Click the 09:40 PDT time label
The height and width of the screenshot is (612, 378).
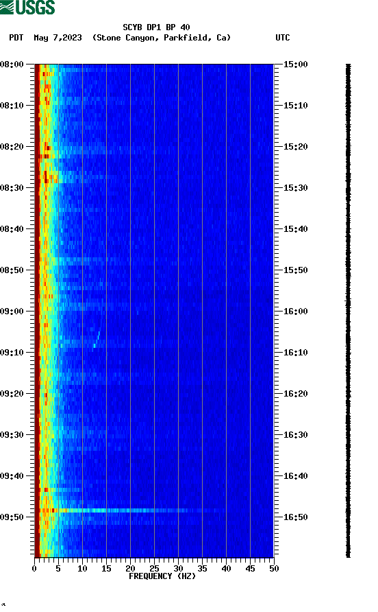pyautogui.click(x=12, y=476)
